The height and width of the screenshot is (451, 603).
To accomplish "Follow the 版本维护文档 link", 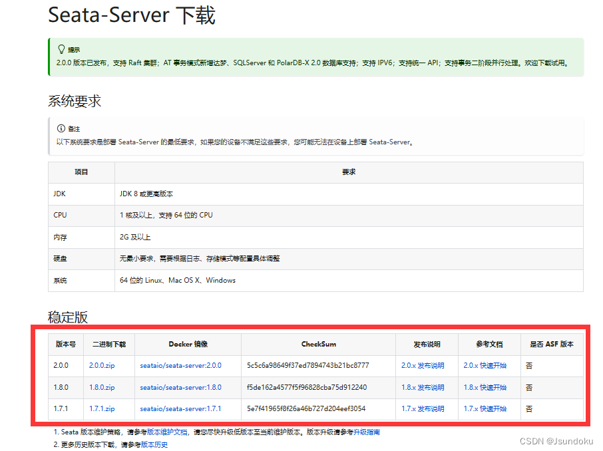I will click(167, 432).
